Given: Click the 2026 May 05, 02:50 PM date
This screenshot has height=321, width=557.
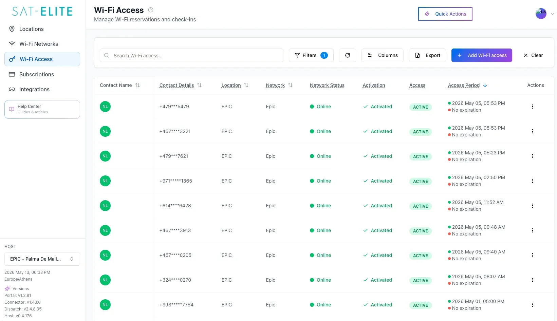Looking at the screenshot, I should pyautogui.click(x=478, y=177).
